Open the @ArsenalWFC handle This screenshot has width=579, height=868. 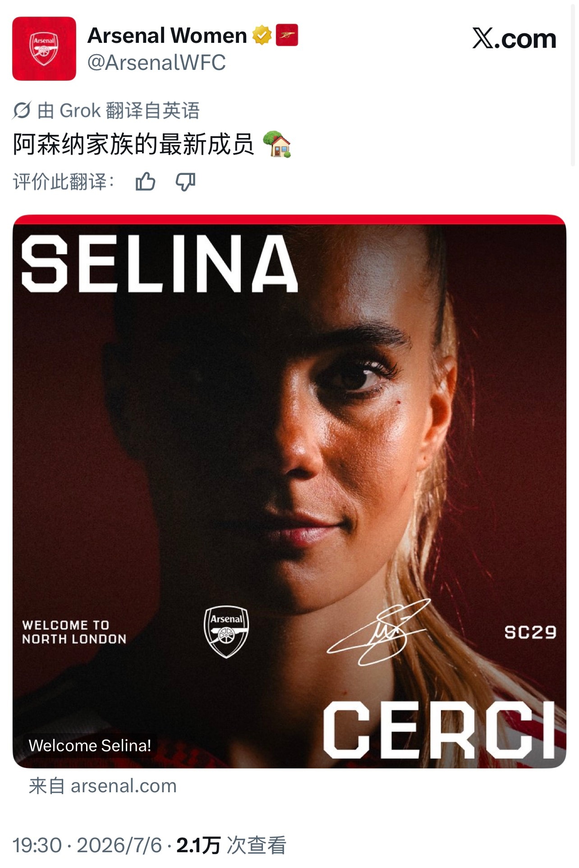(x=156, y=63)
